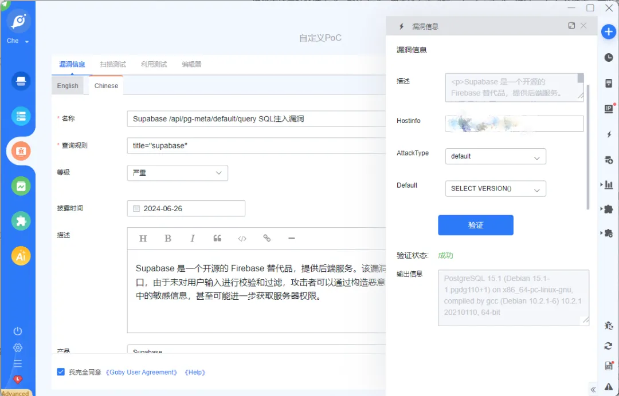Screen dimensions: 619x396
Task: Click the blue 验证 button
Action: point(475,225)
